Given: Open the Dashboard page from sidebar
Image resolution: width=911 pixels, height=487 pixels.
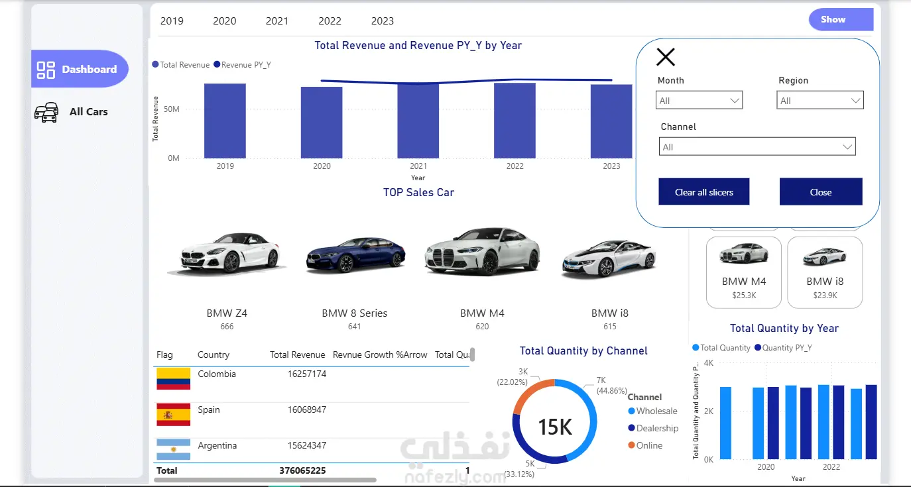Looking at the screenshot, I should pos(80,69).
